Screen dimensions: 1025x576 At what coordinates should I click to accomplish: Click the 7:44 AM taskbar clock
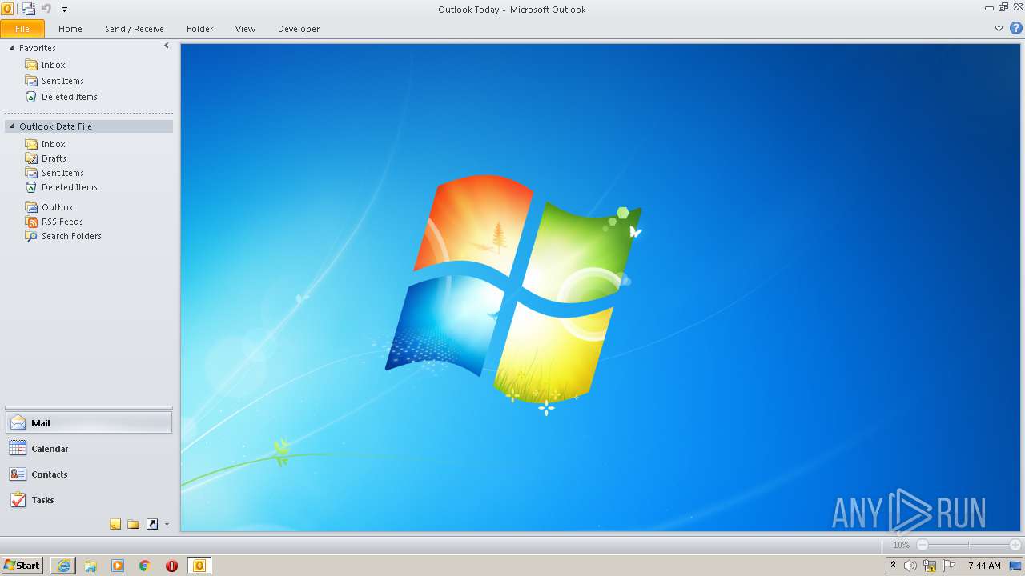click(984, 566)
